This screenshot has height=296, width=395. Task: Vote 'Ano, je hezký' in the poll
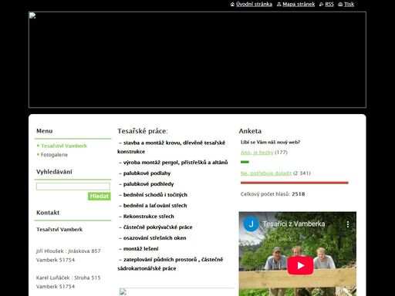(257, 153)
